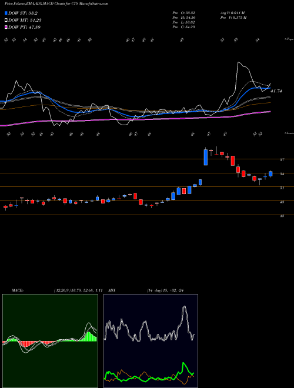Click the 'MACD:' panel heading
This screenshot has height=388, width=294.
point(17,290)
